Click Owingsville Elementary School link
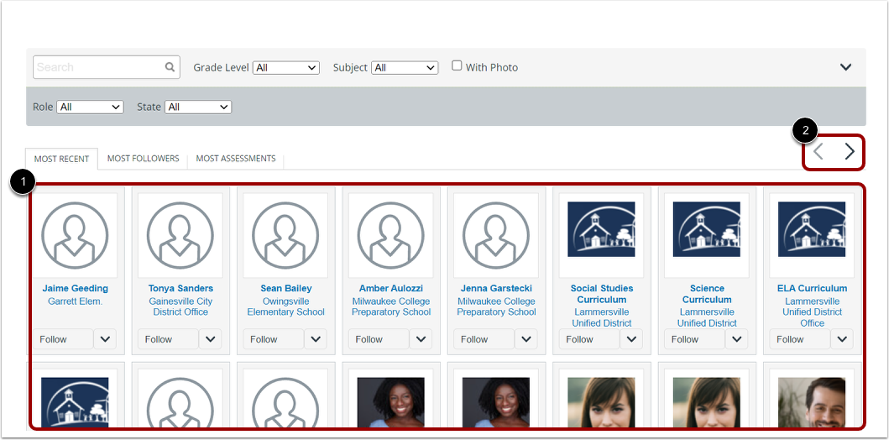The height and width of the screenshot is (440, 889). (285, 306)
